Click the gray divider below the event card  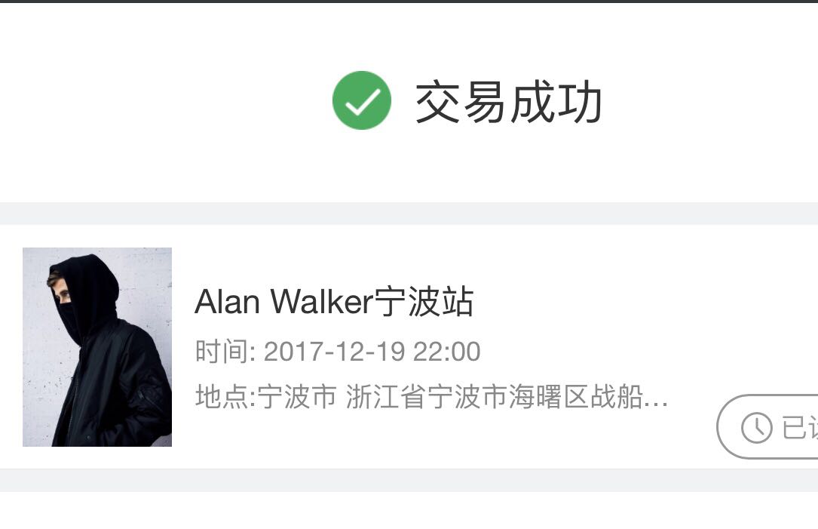point(409,480)
